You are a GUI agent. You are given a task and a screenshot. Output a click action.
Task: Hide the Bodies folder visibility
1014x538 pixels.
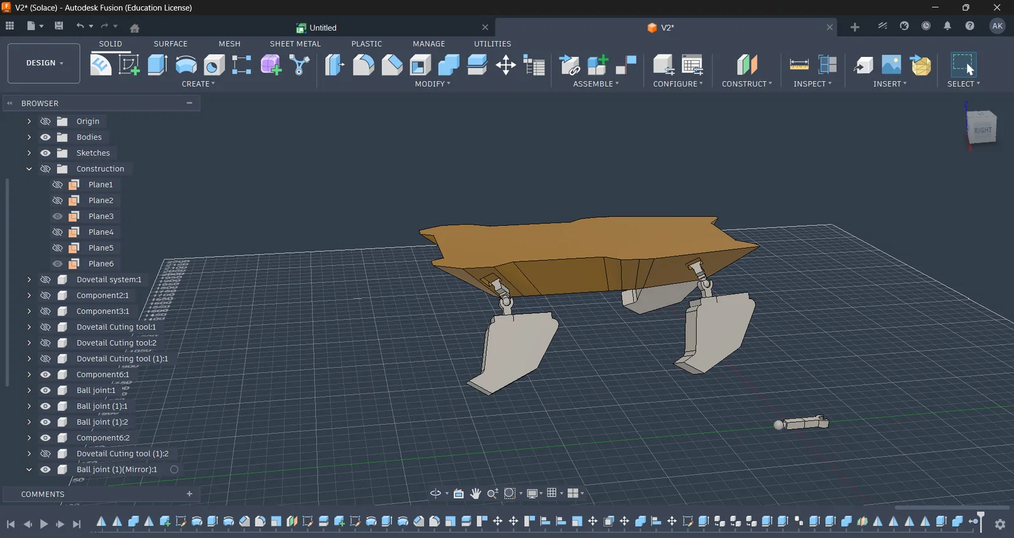(46, 137)
